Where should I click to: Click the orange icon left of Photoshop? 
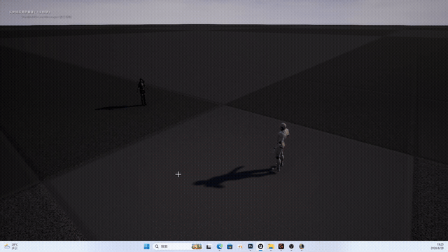(240, 246)
